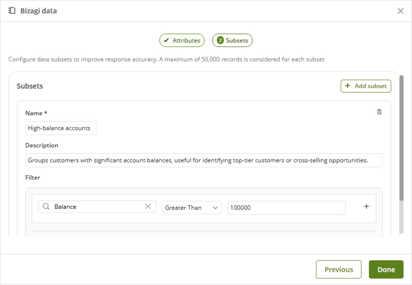412x285 pixels.
Task: Click the filter attribute search magnifier
Action: (x=47, y=207)
